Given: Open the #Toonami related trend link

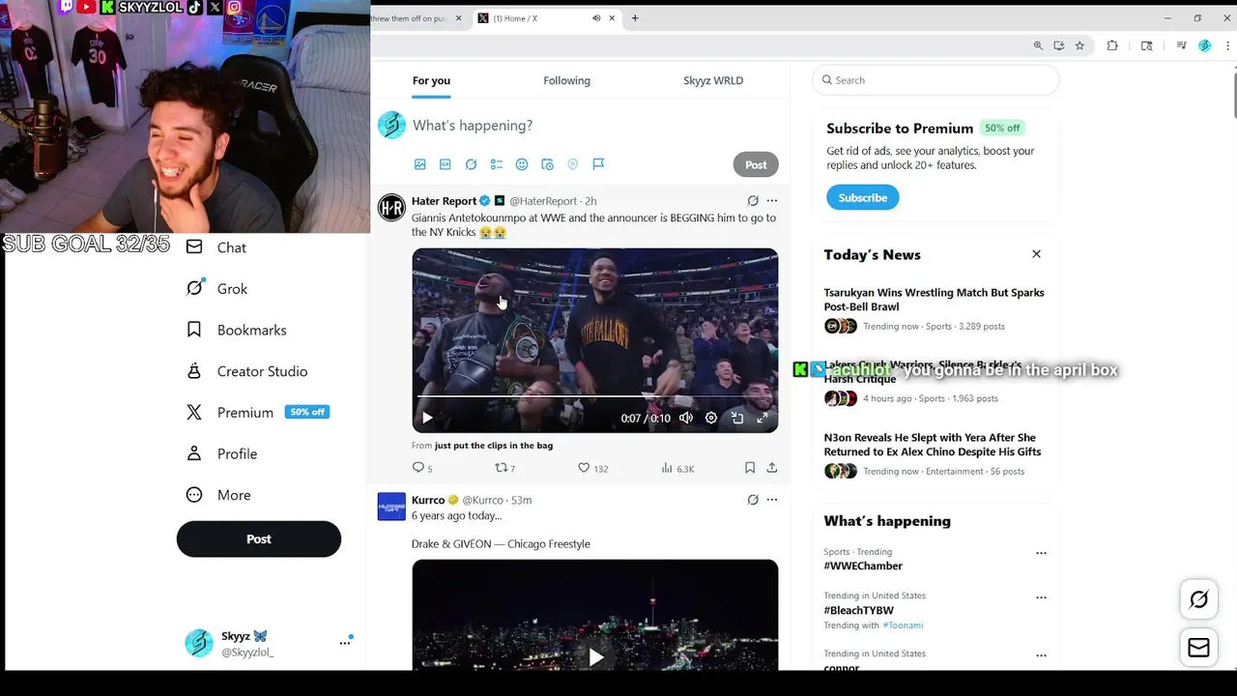Looking at the screenshot, I should 903,625.
